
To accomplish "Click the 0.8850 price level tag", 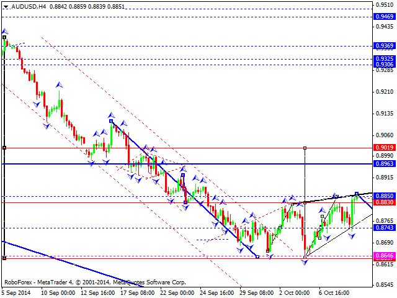I will (385, 196).
